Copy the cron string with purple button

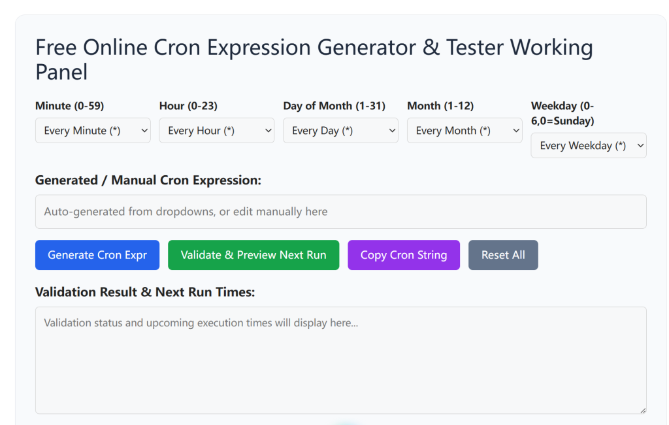[x=404, y=255]
